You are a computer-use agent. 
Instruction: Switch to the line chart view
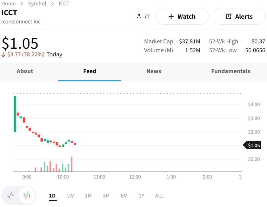[10, 195]
